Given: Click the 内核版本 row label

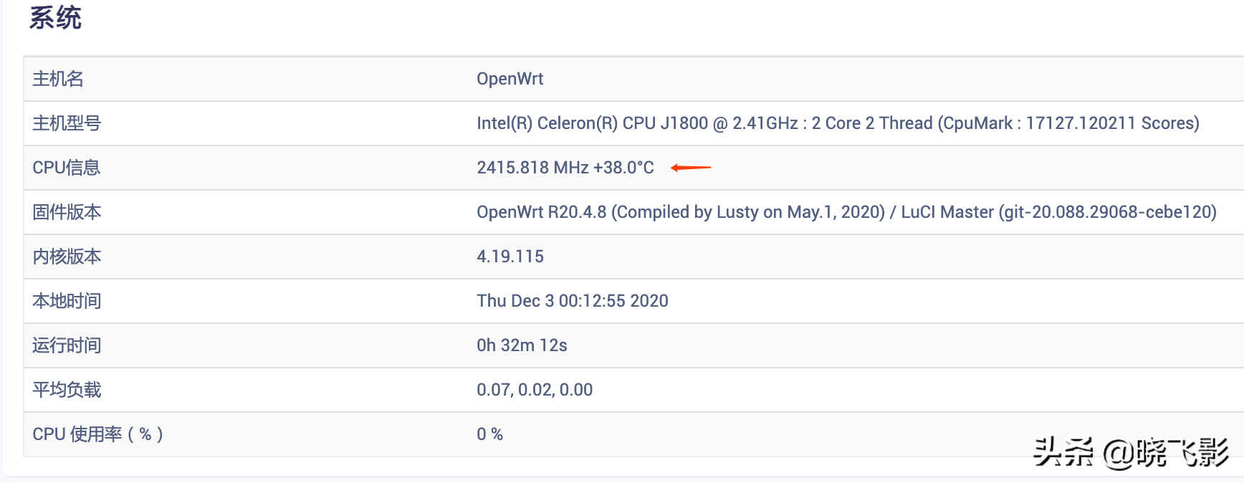Looking at the screenshot, I should (67, 257).
